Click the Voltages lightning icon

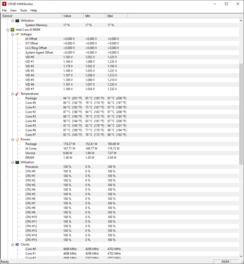tap(17, 34)
